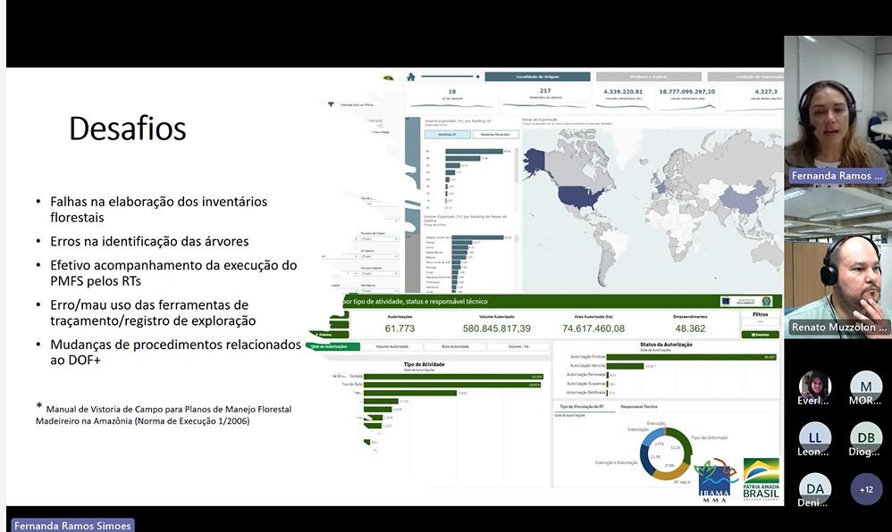Show the +12 additional participants

click(x=866, y=489)
